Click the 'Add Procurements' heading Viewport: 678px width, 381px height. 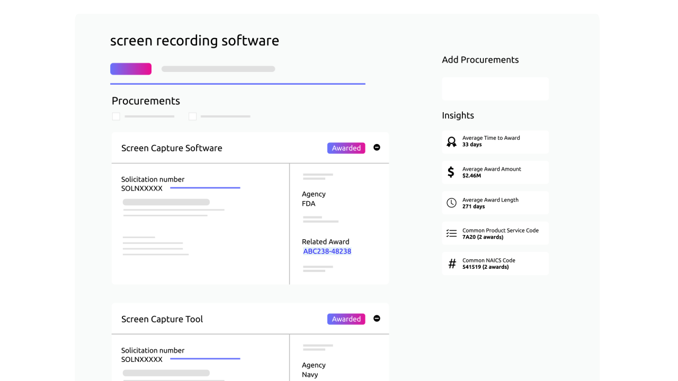pos(480,60)
